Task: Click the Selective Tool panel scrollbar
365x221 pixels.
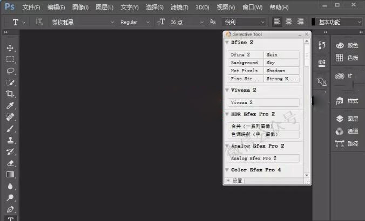Action: (x=307, y=54)
